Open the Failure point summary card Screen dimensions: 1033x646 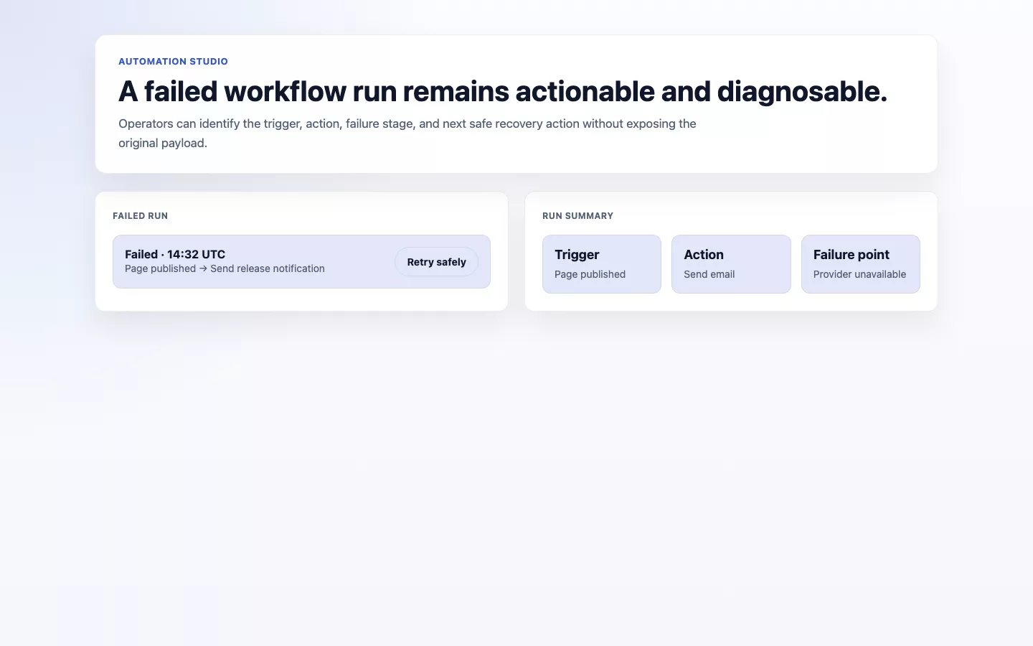point(861,264)
